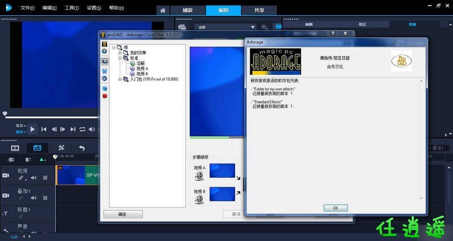
Task: Open the timeline tools wrench icon
Action: coord(61,148)
